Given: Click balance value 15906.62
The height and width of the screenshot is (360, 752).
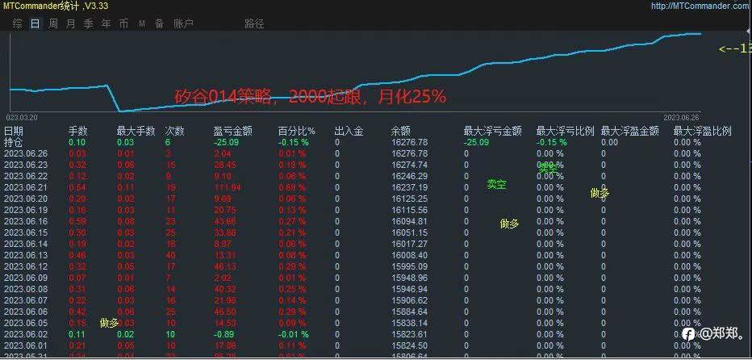Looking at the screenshot, I should (x=409, y=300).
